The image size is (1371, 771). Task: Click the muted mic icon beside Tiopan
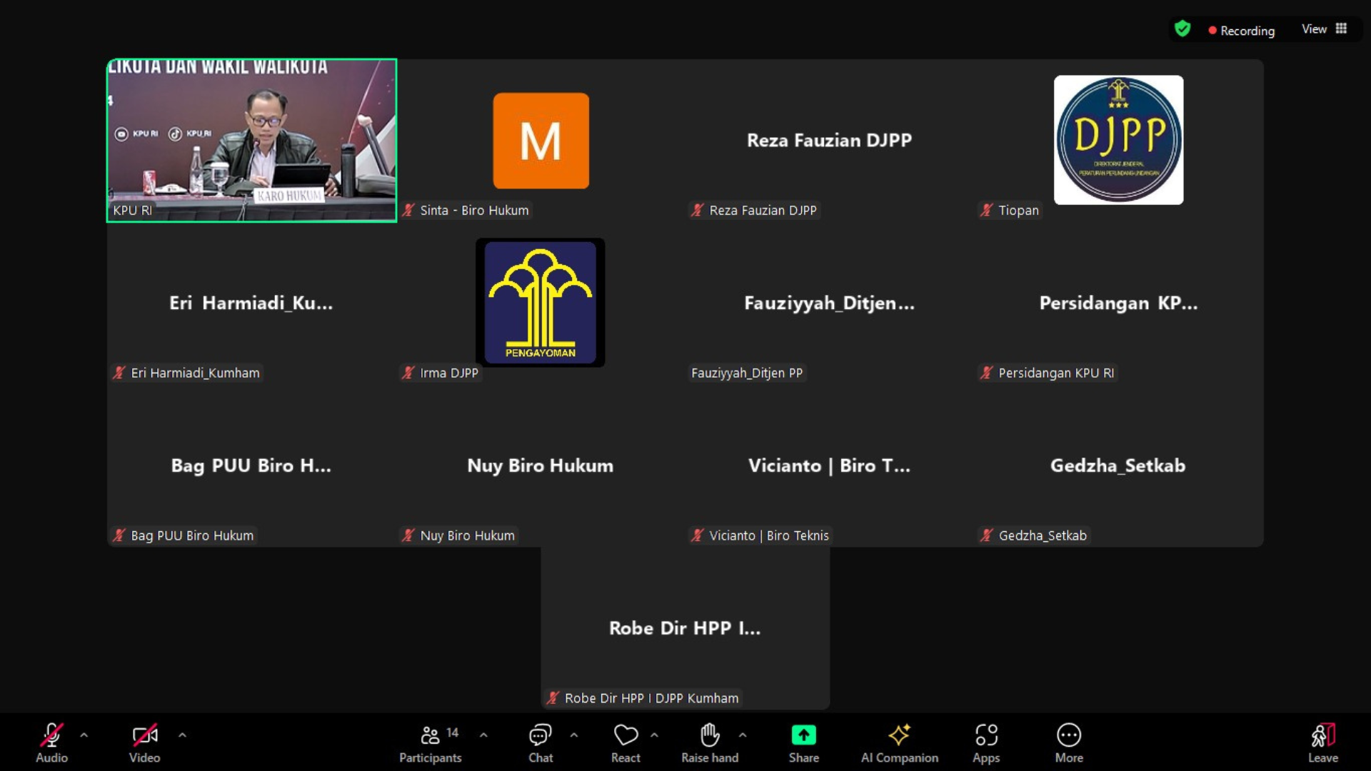987,210
